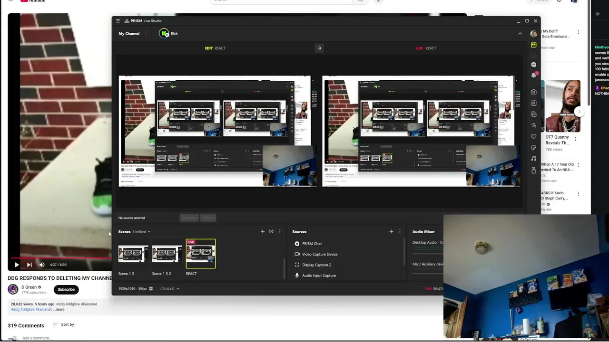Viewport: 609px width, 342px height.
Task: Click the Sources list scrollbar
Action: pos(404,252)
